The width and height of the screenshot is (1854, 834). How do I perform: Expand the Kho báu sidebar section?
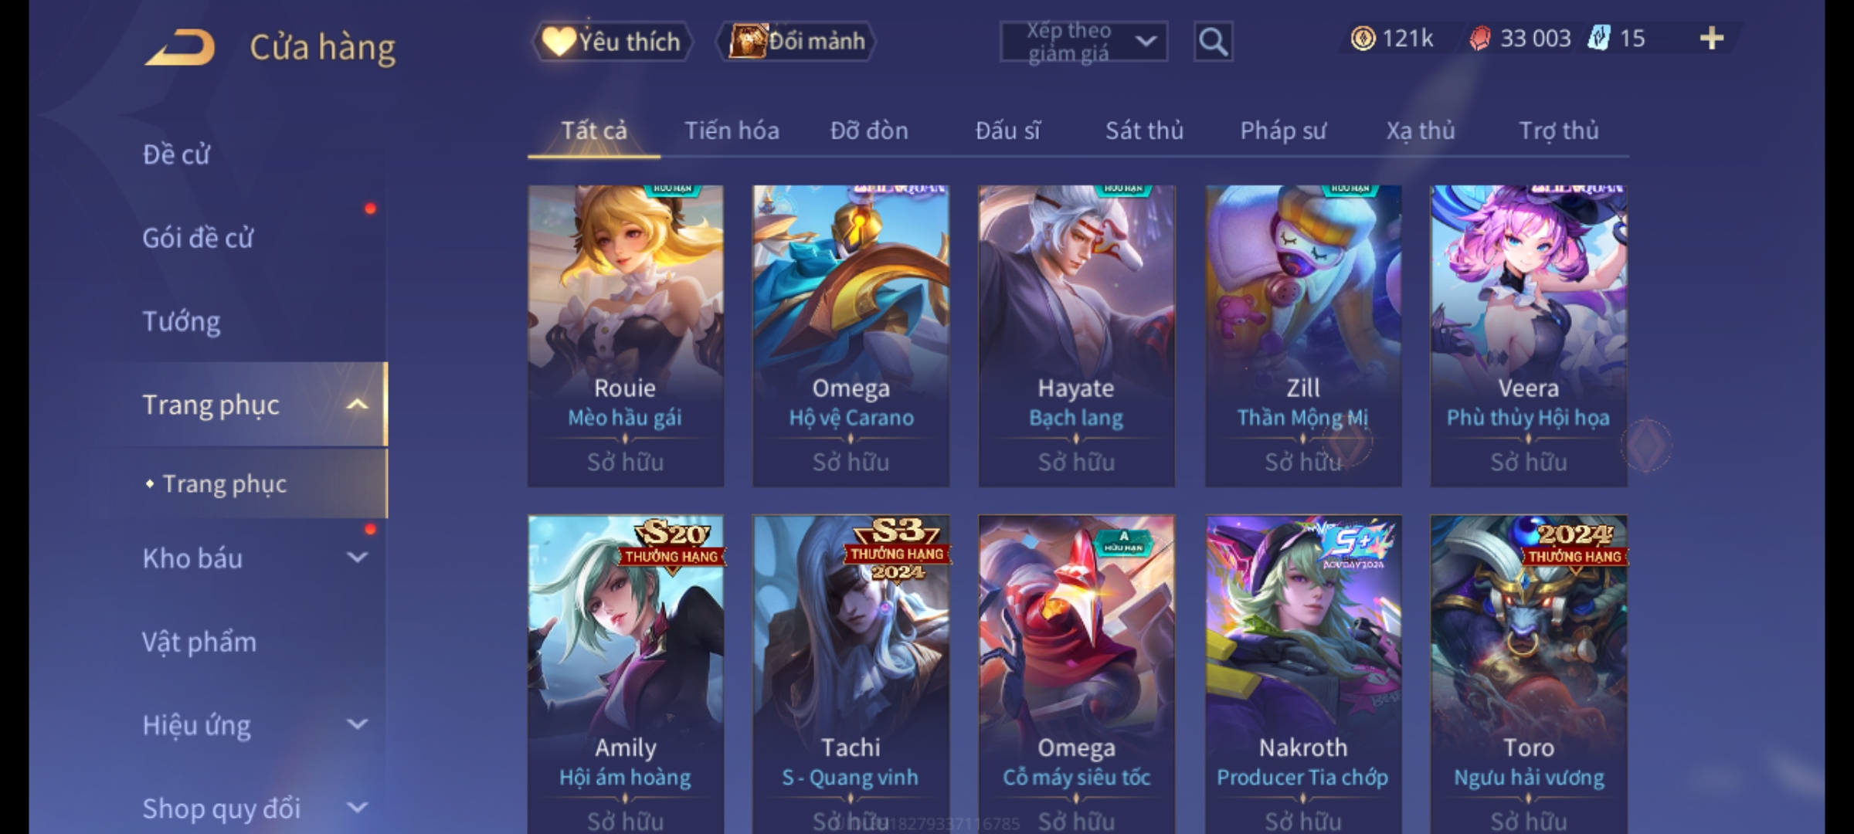357,558
